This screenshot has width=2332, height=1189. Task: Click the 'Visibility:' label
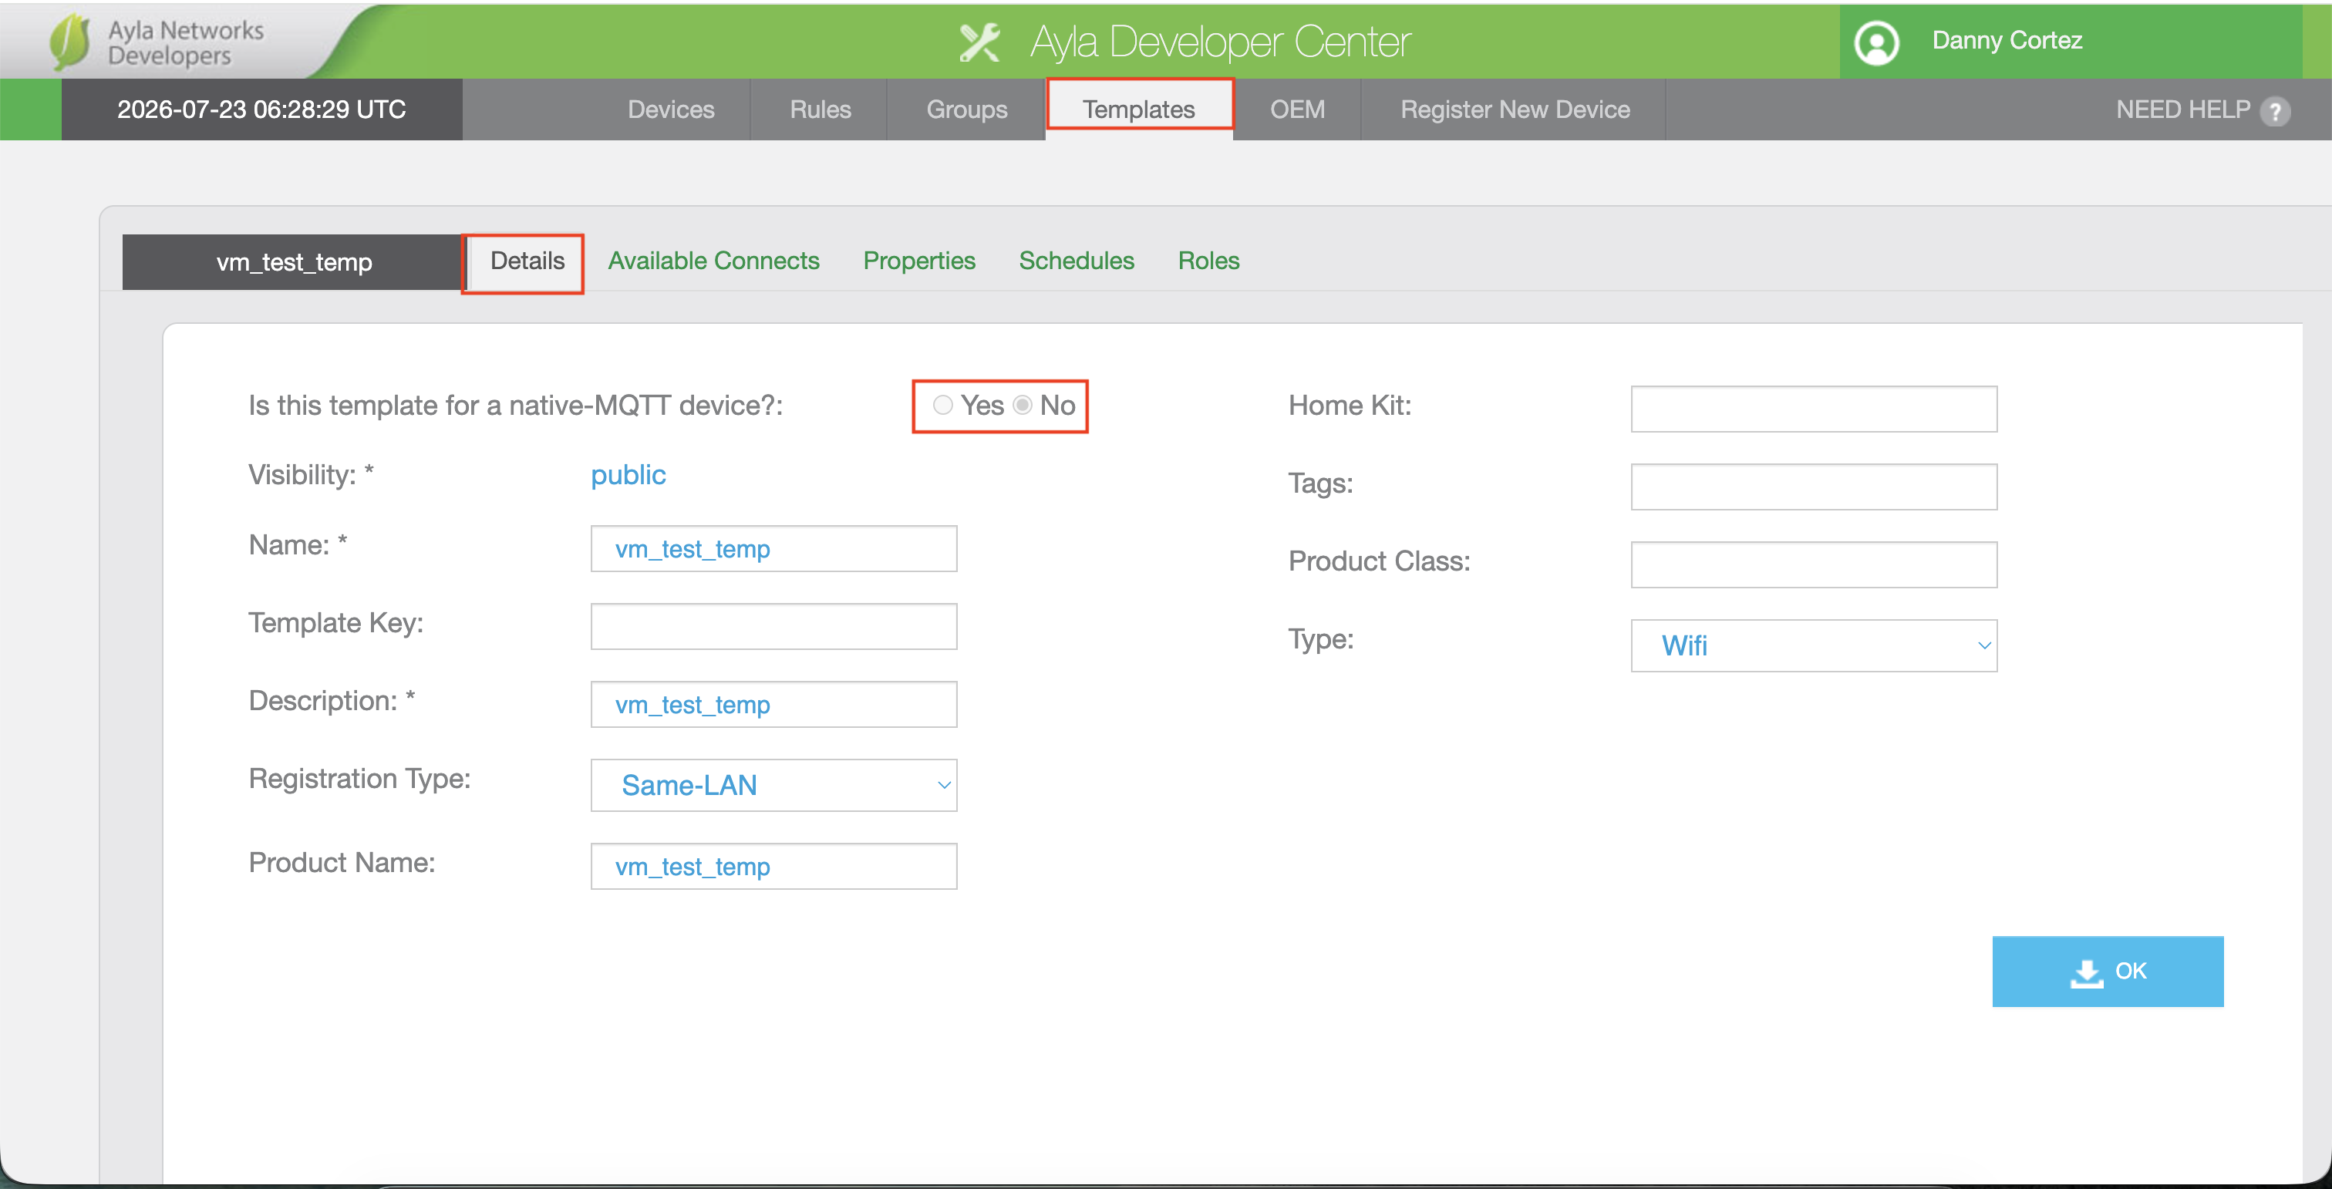[x=311, y=474]
